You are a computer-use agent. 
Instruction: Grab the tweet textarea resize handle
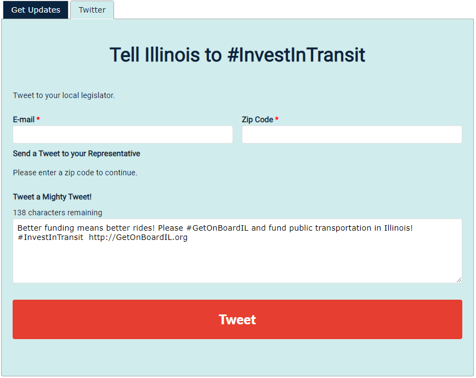[x=458, y=279]
